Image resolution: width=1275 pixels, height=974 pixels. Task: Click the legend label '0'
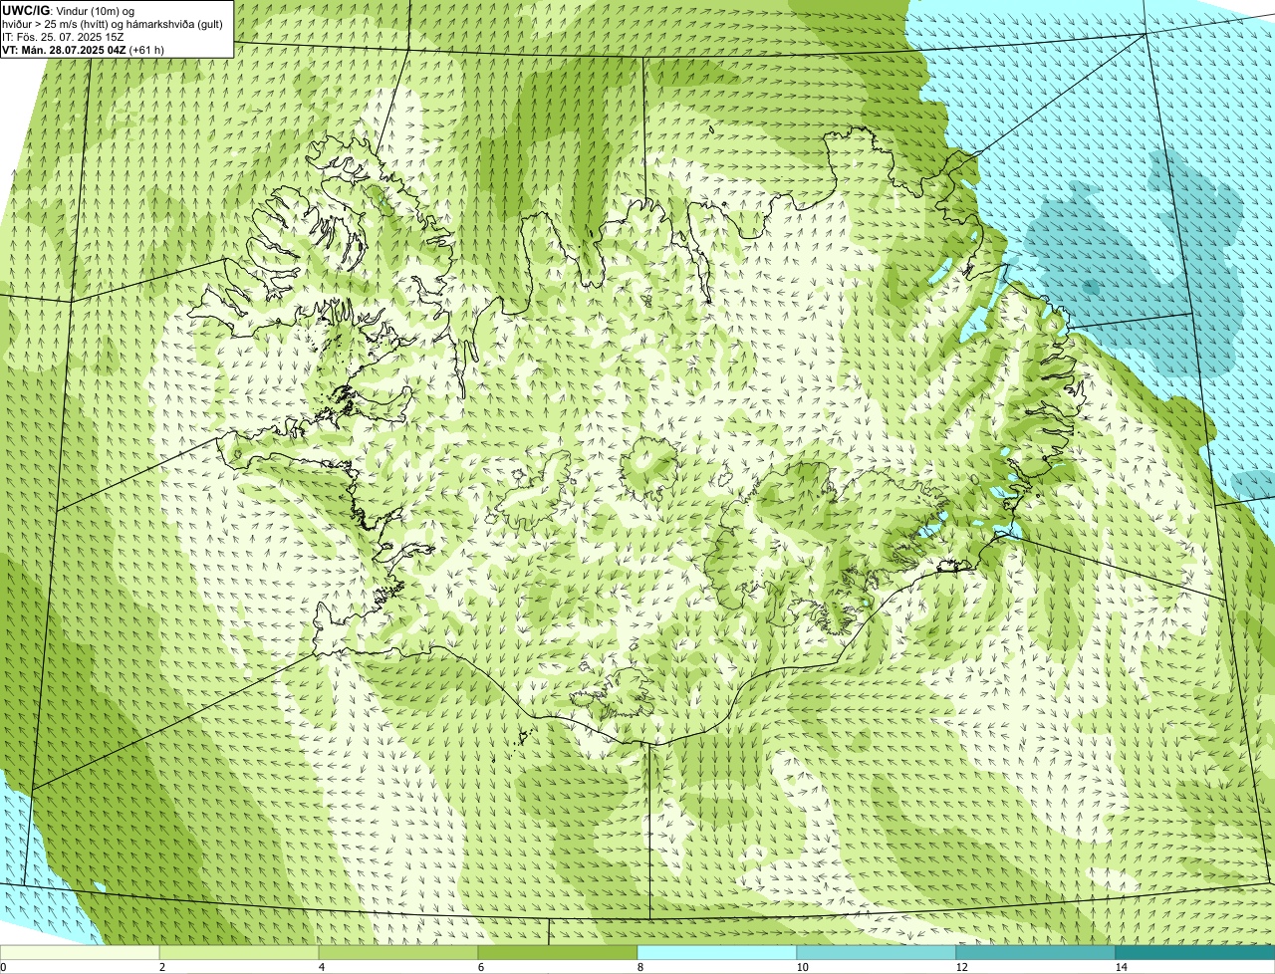4,967
